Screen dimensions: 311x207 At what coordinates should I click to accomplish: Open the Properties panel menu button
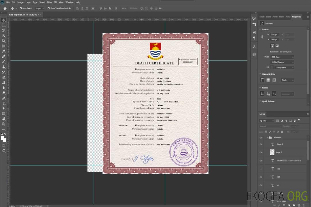308,17
